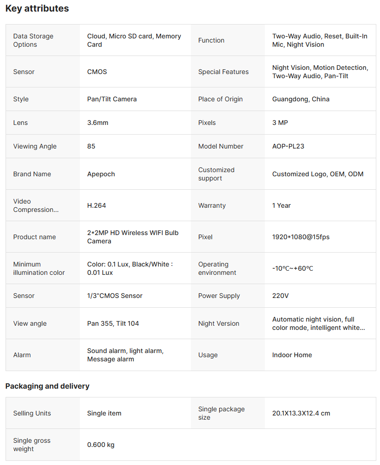The height and width of the screenshot is (465, 380).
Task: Click the Key attributes heading
Action: click(x=37, y=8)
